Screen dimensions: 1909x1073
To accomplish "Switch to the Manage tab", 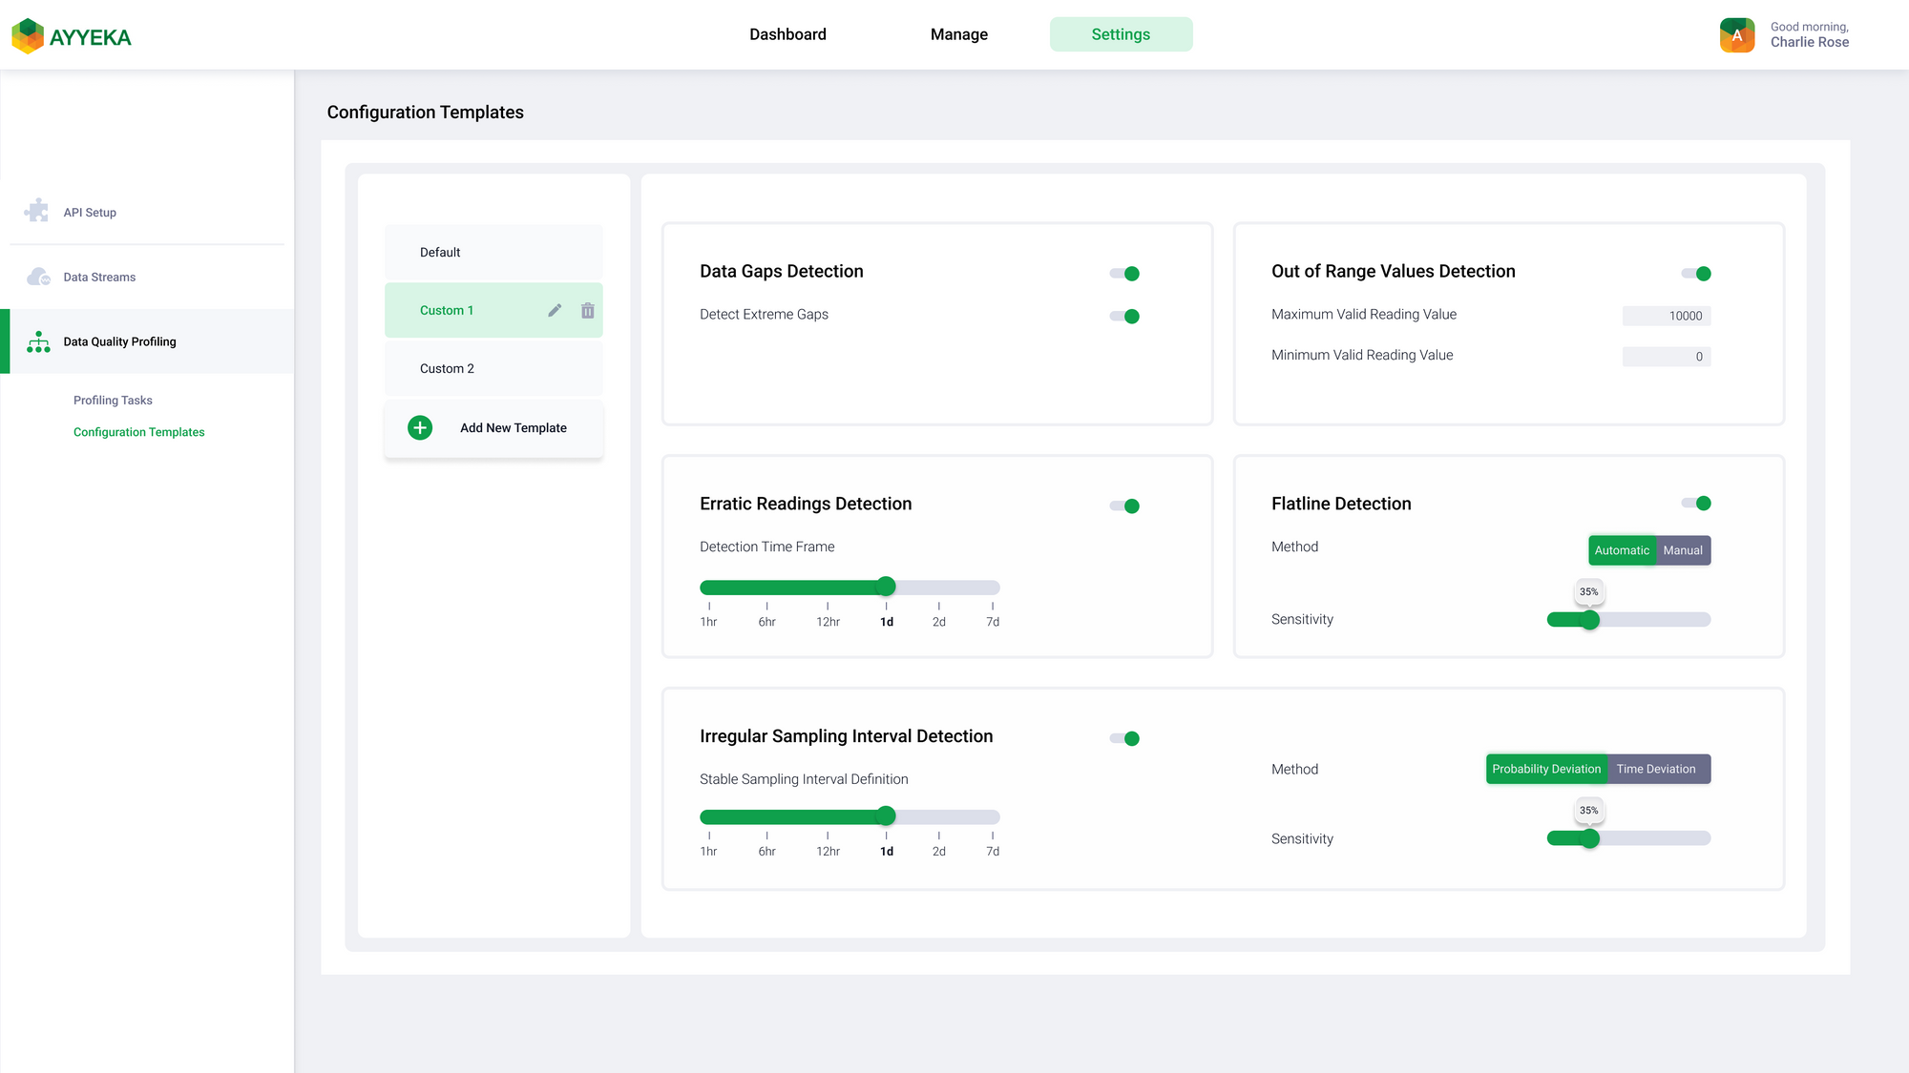I will (x=958, y=34).
